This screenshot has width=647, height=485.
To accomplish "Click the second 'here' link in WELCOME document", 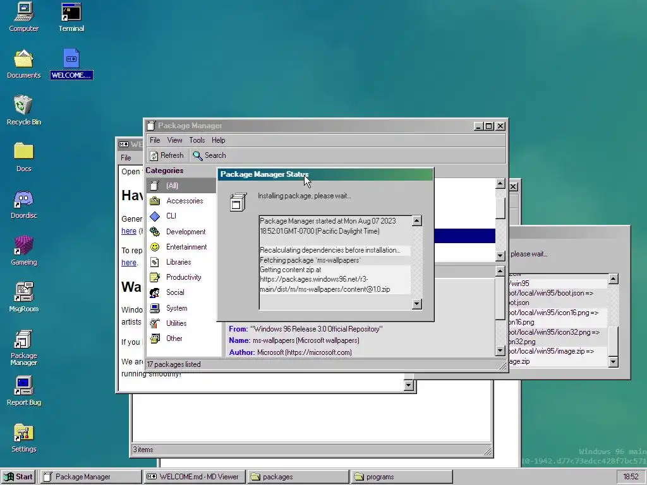I will tap(129, 262).
